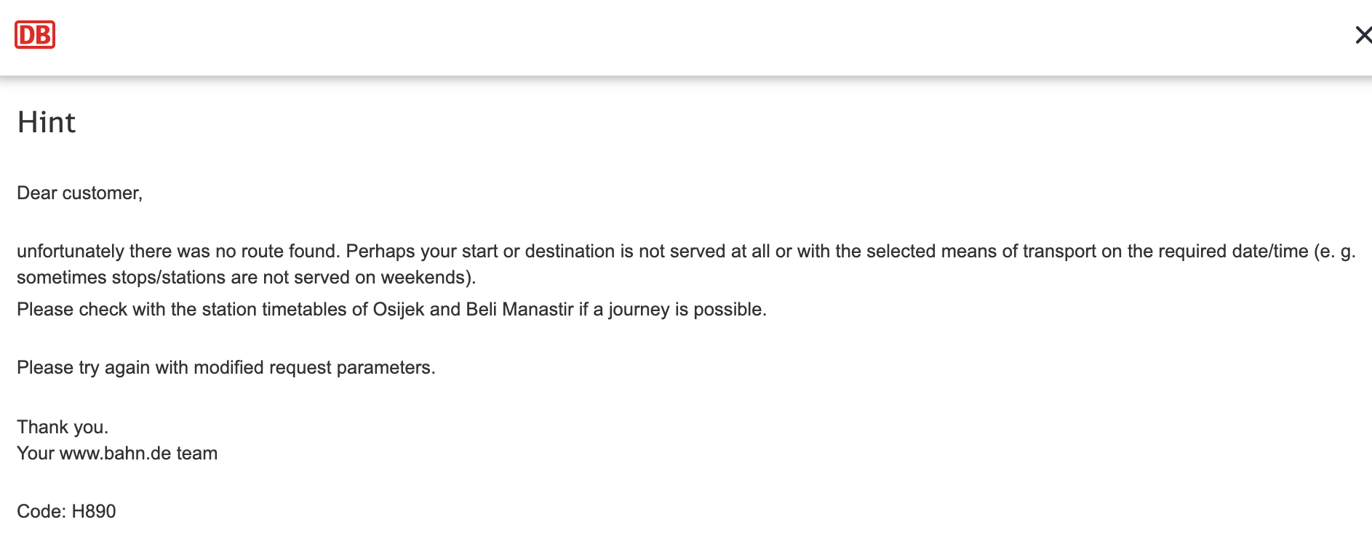
Task: Click the red DB logo
Action: coord(35,35)
